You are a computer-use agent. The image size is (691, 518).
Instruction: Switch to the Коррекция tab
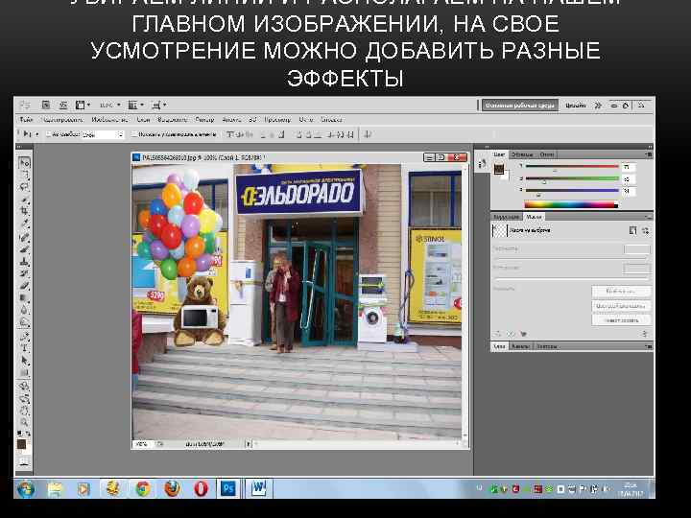[506, 217]
